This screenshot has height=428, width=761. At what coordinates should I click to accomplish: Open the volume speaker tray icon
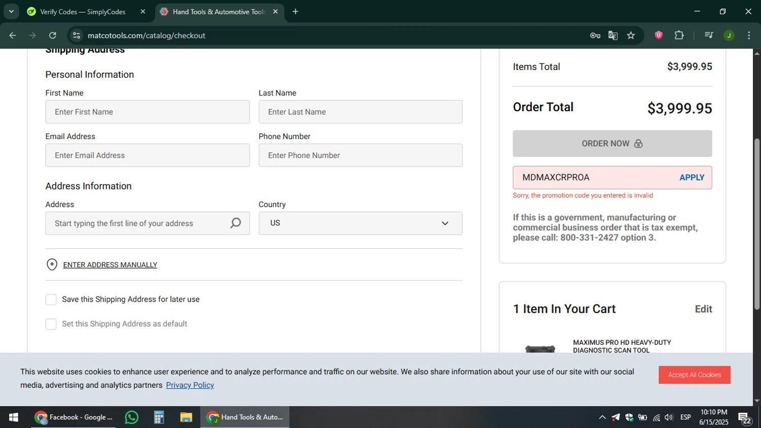tap(669, 417)
